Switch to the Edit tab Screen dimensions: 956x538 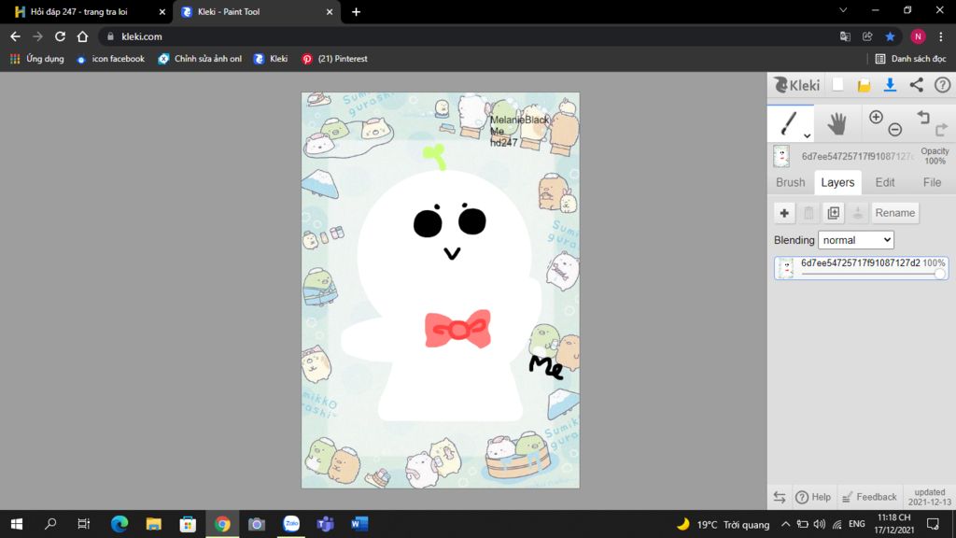pos(885,182)
